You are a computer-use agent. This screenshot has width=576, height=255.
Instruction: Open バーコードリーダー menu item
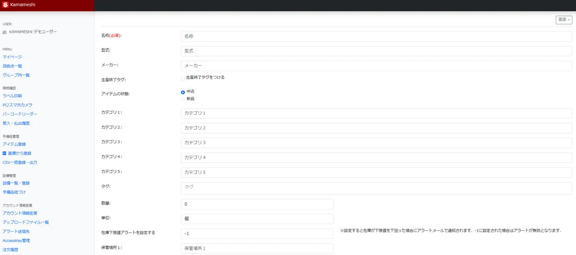(20, 114)
